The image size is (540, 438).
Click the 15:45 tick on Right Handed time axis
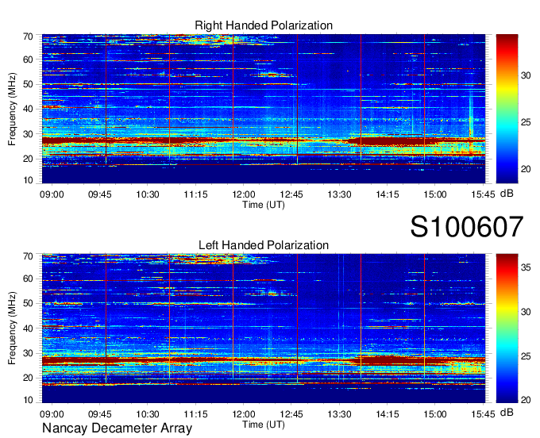[483, 194]
